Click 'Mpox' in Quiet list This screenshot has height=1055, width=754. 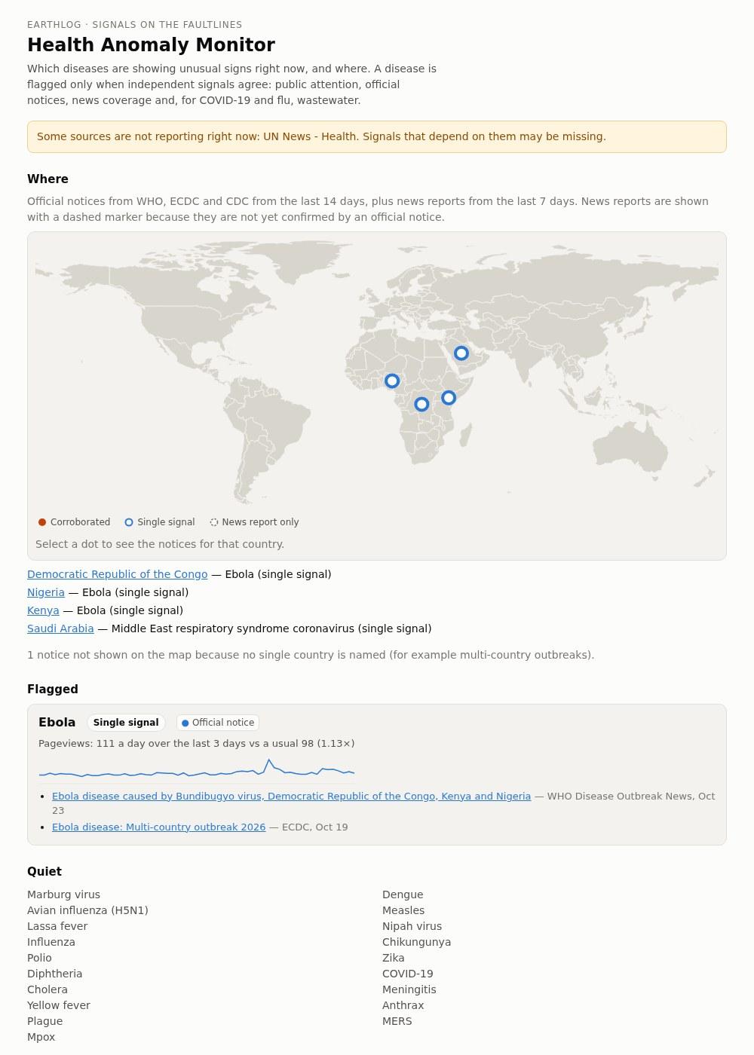[41, 1037]
